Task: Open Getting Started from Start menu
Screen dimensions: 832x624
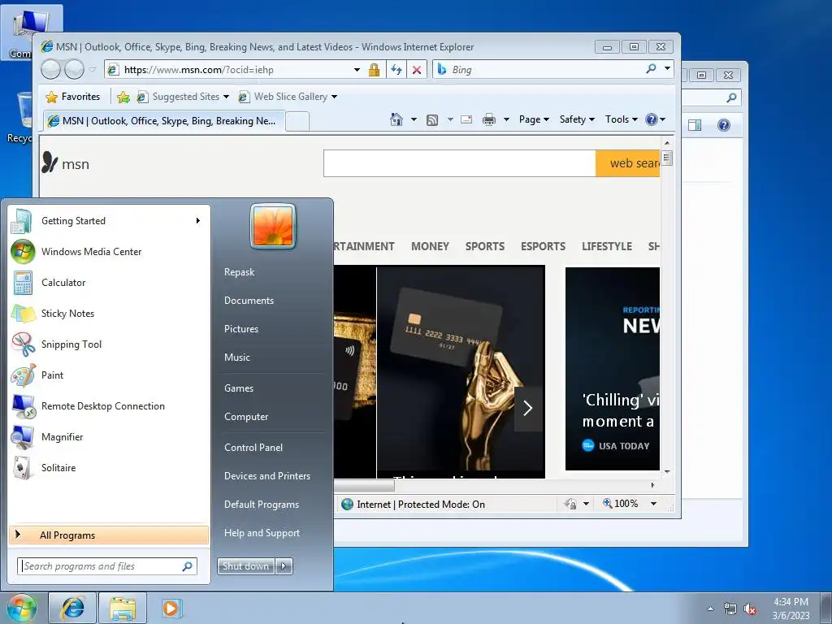Action: (x=109, y=221)
